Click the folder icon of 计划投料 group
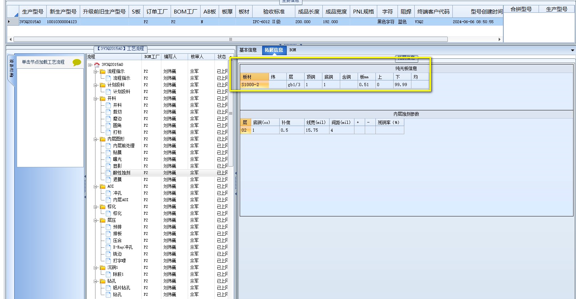Viewport: 576px width, 299px height. point(103,85)
